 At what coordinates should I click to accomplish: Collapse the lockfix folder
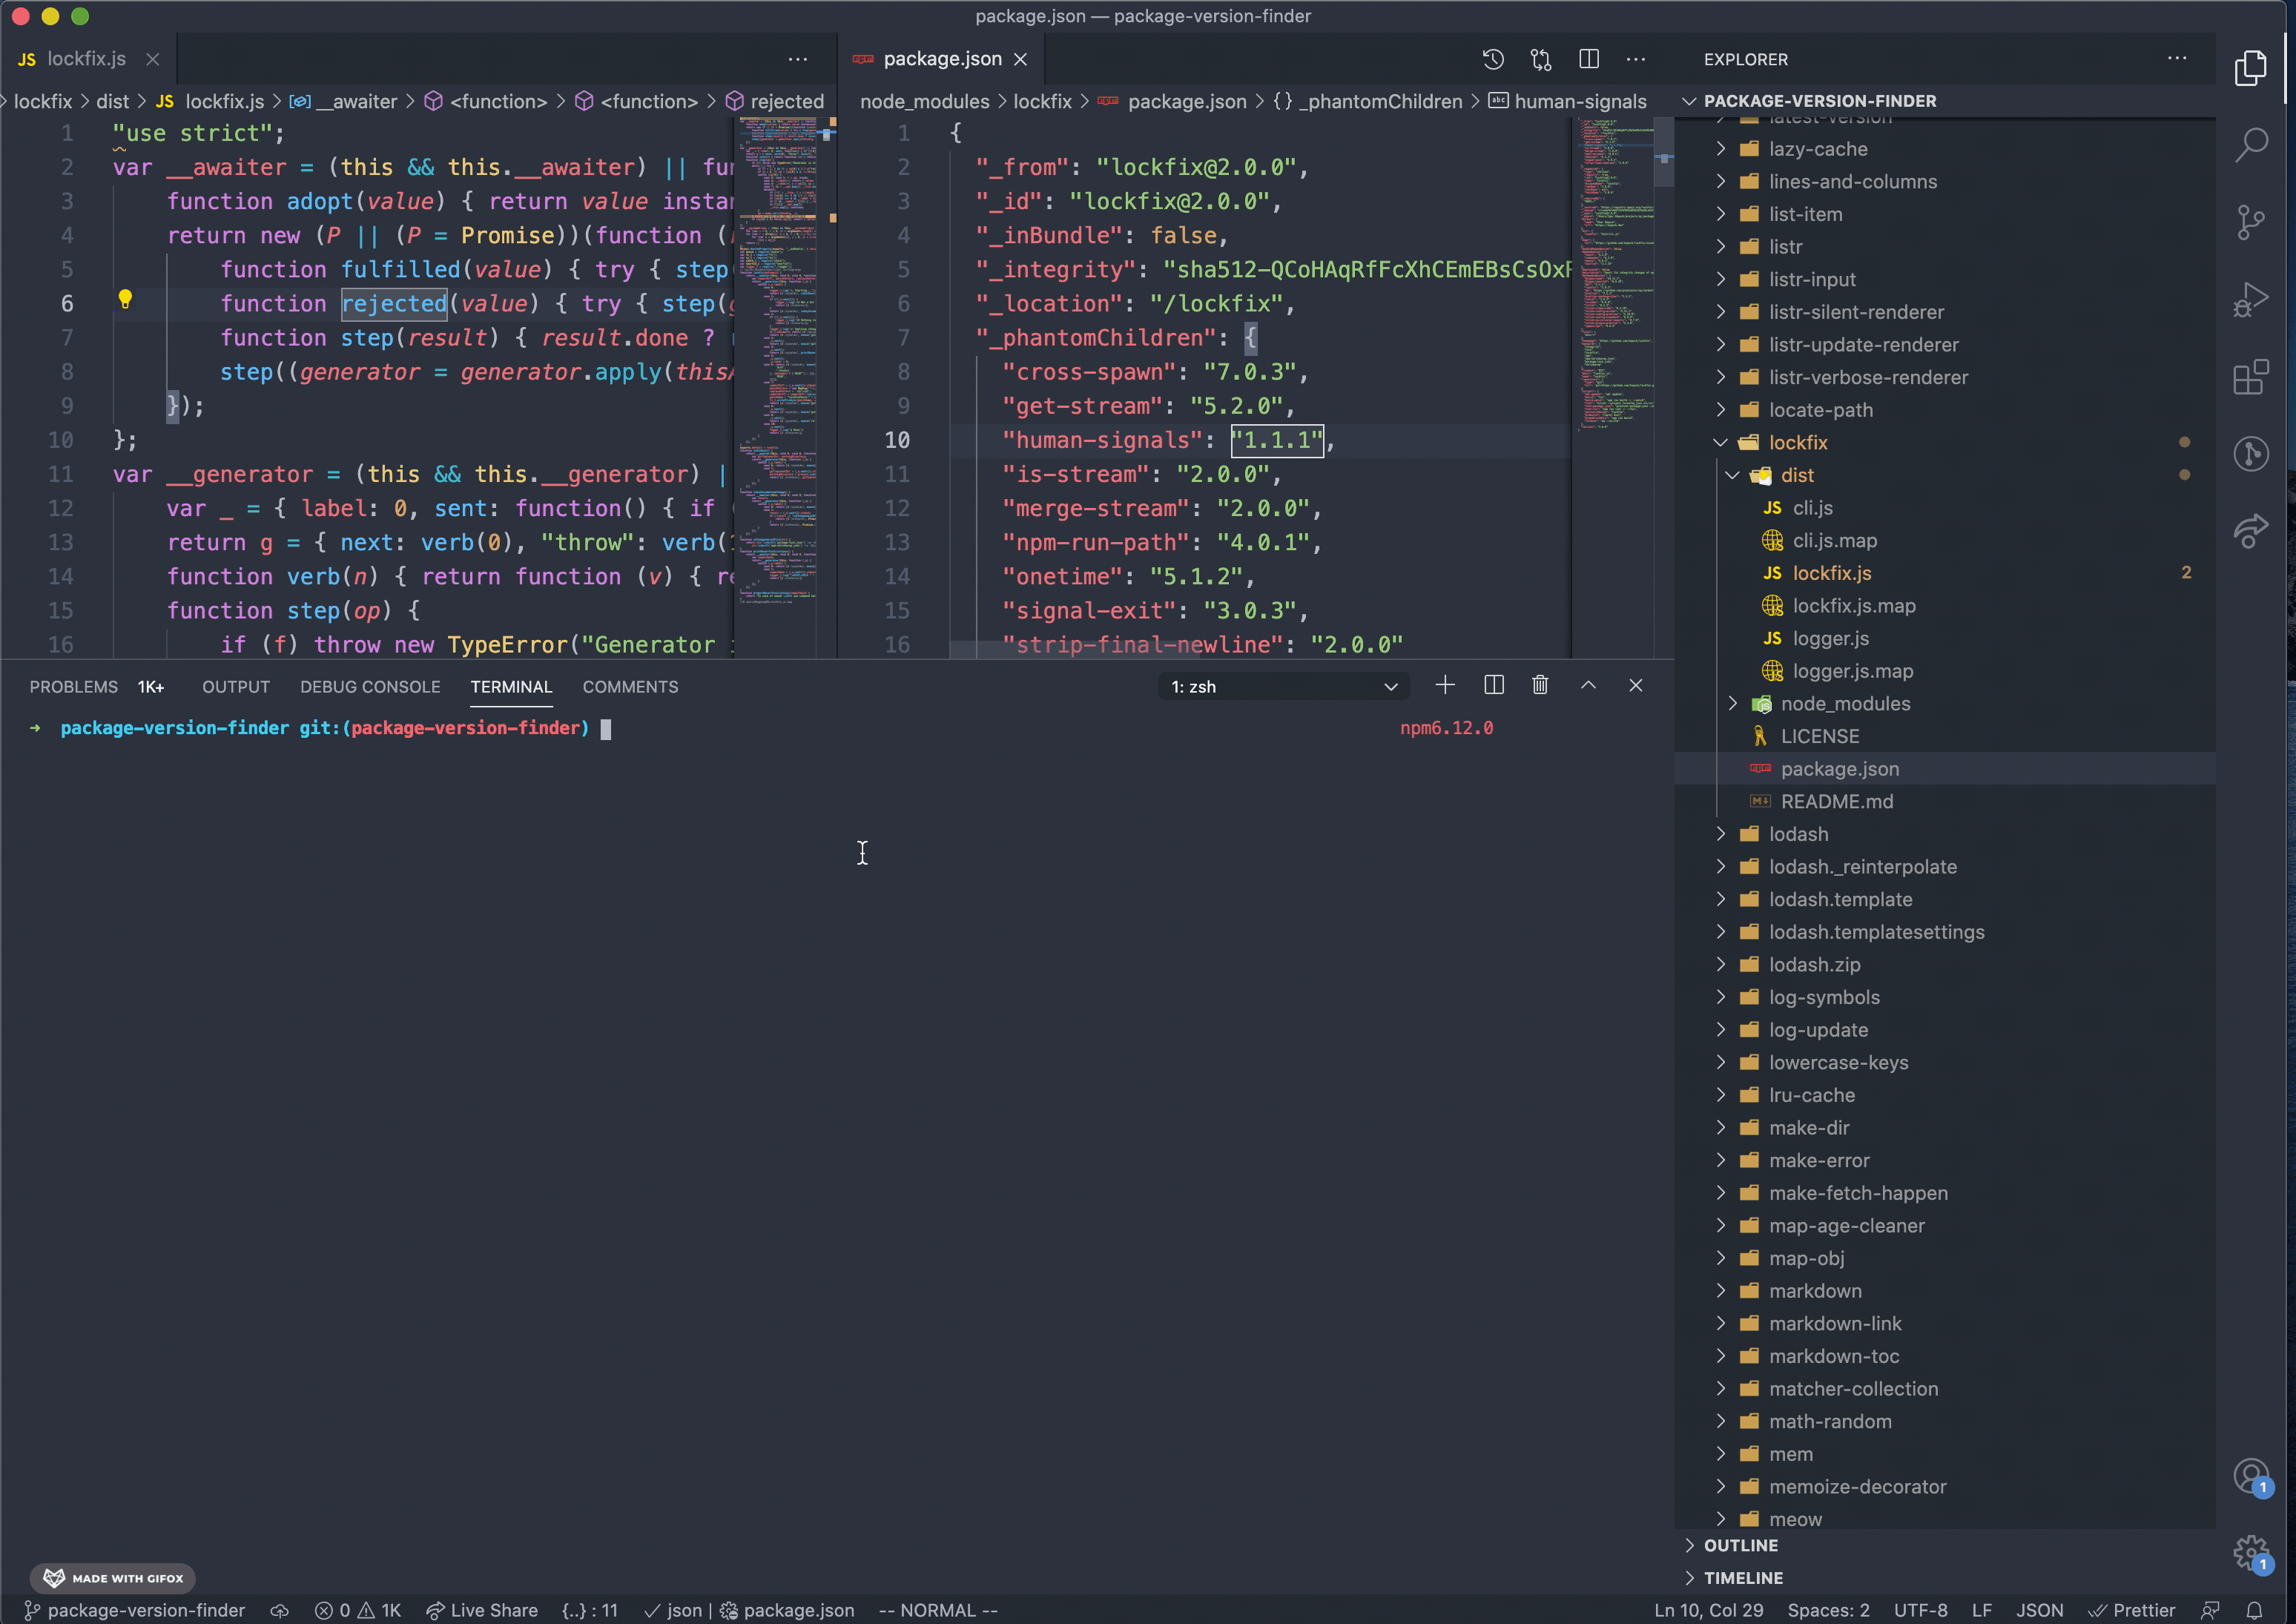[1797, 442]
